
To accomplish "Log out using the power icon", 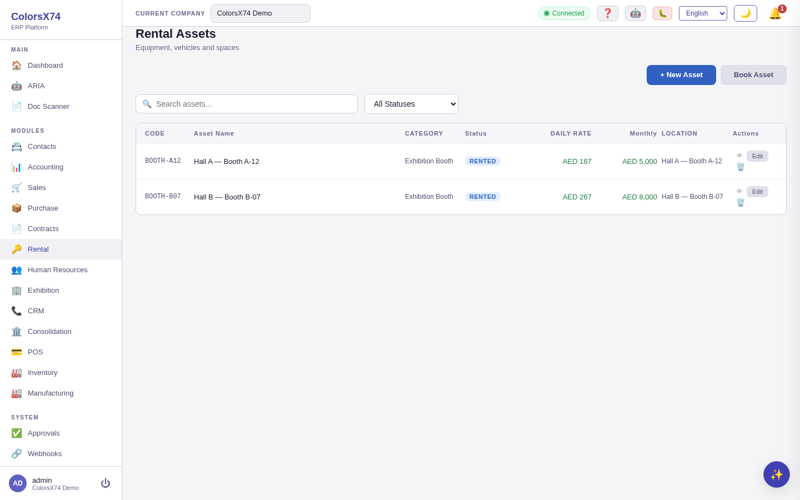I will click(106, 483).
